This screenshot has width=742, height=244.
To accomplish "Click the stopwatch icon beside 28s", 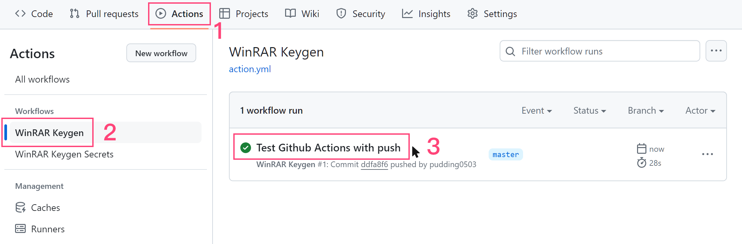I will [641, 163].
